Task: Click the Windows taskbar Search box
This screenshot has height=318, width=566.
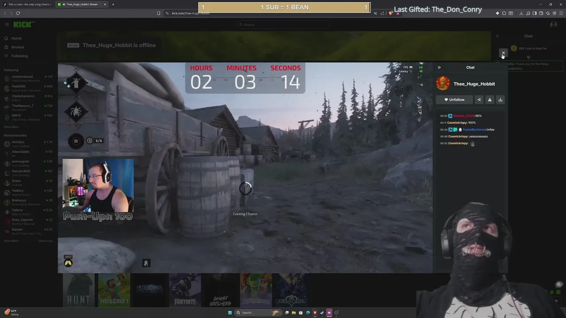Action: tap(258, 313)
